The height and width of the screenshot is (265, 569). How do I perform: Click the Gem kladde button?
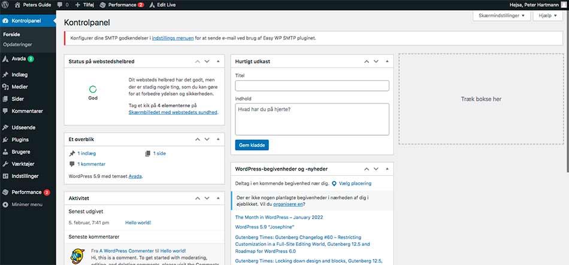[x=252, y=145]
